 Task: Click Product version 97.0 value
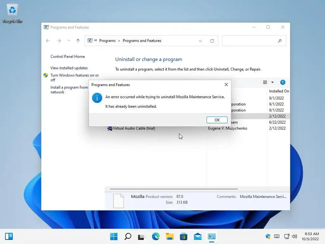pos(180,196)
